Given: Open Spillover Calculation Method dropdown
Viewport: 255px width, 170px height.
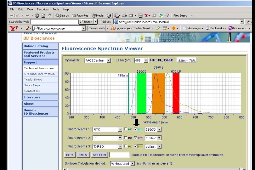Looking at the screenshot, I should (122, 163).
